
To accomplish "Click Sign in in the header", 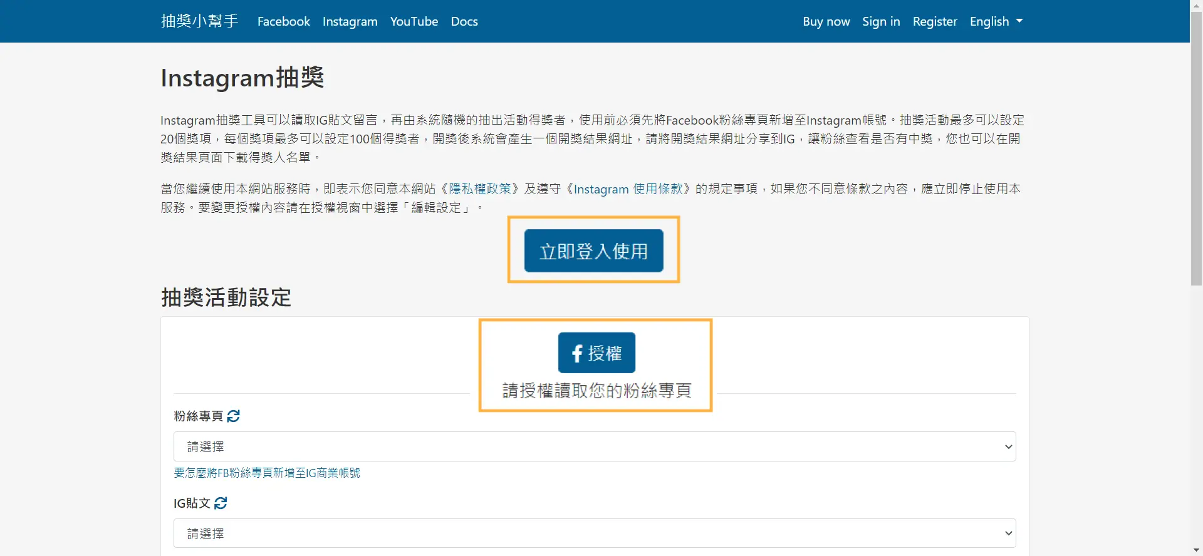I will coord(881,21).
